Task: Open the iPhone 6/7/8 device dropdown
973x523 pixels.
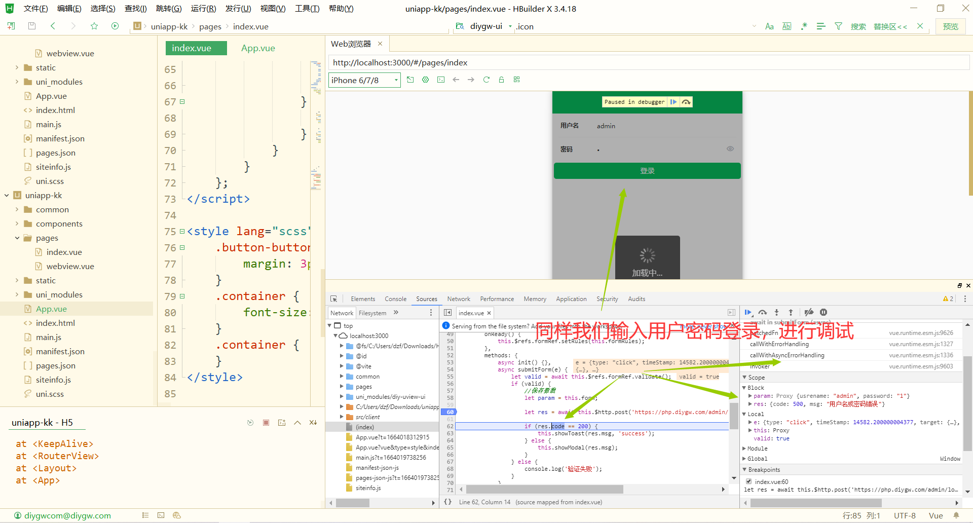Action: coord(364,80)
